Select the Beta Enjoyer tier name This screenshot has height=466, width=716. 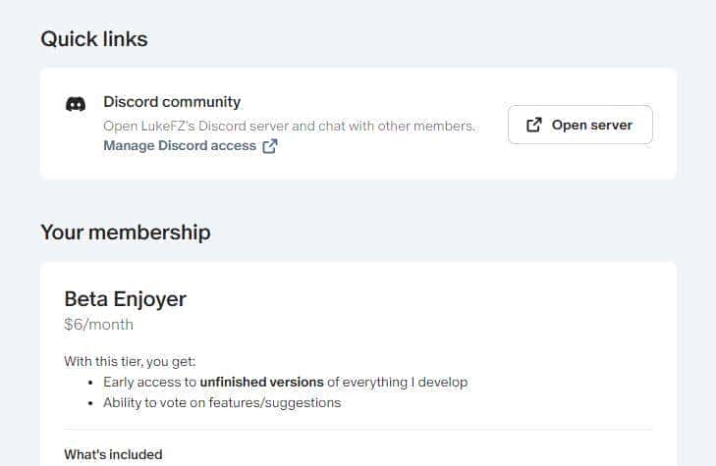[x=125, y=298]
